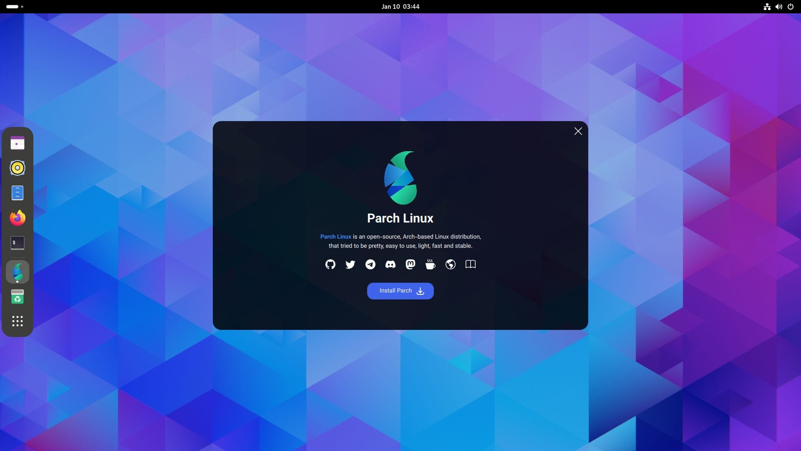This screenshot has height=451, width=801.
Task: Open the Parch Linux GitHub page
Action: (x=330, y=264)
